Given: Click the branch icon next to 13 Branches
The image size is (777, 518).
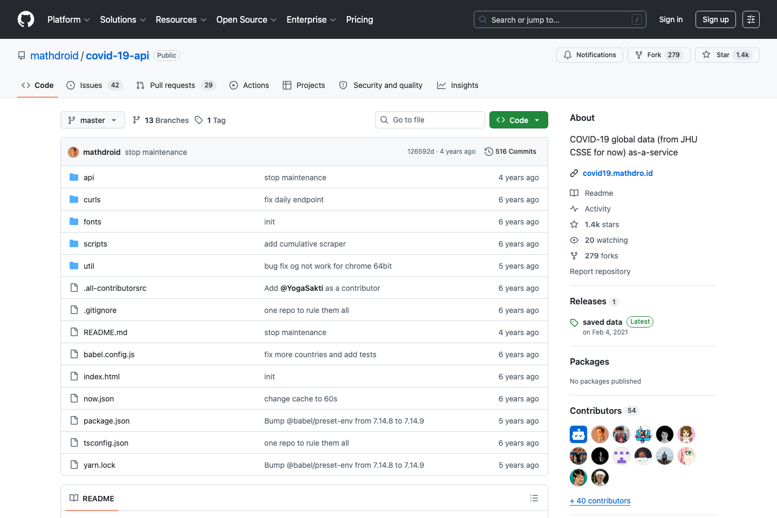Looking at the screenshot, I should click(x=136, y=120).
